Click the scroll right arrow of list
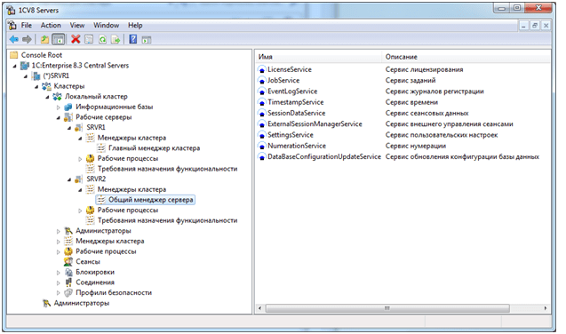This screenshot has height=334, width=566. (x=546, y=308)
